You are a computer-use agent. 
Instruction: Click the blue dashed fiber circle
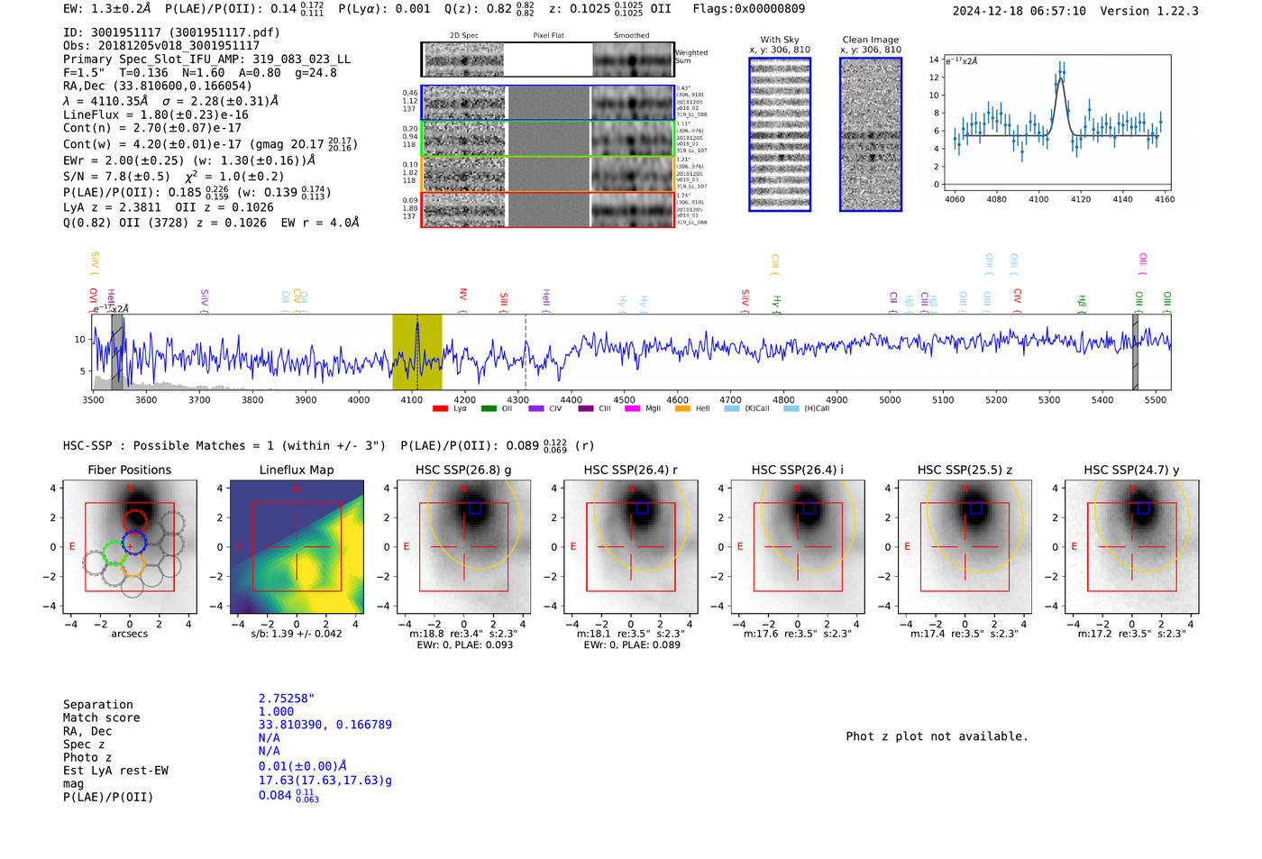[x=134, y=543]
